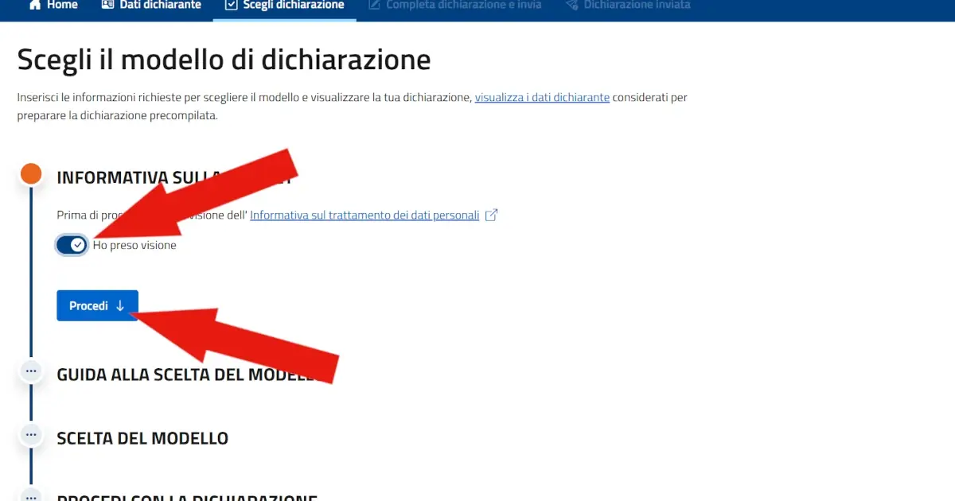Viewport: 955px width, 501px height.
Task: Expand the Scelta del modello step
Action: click(31, 435)
